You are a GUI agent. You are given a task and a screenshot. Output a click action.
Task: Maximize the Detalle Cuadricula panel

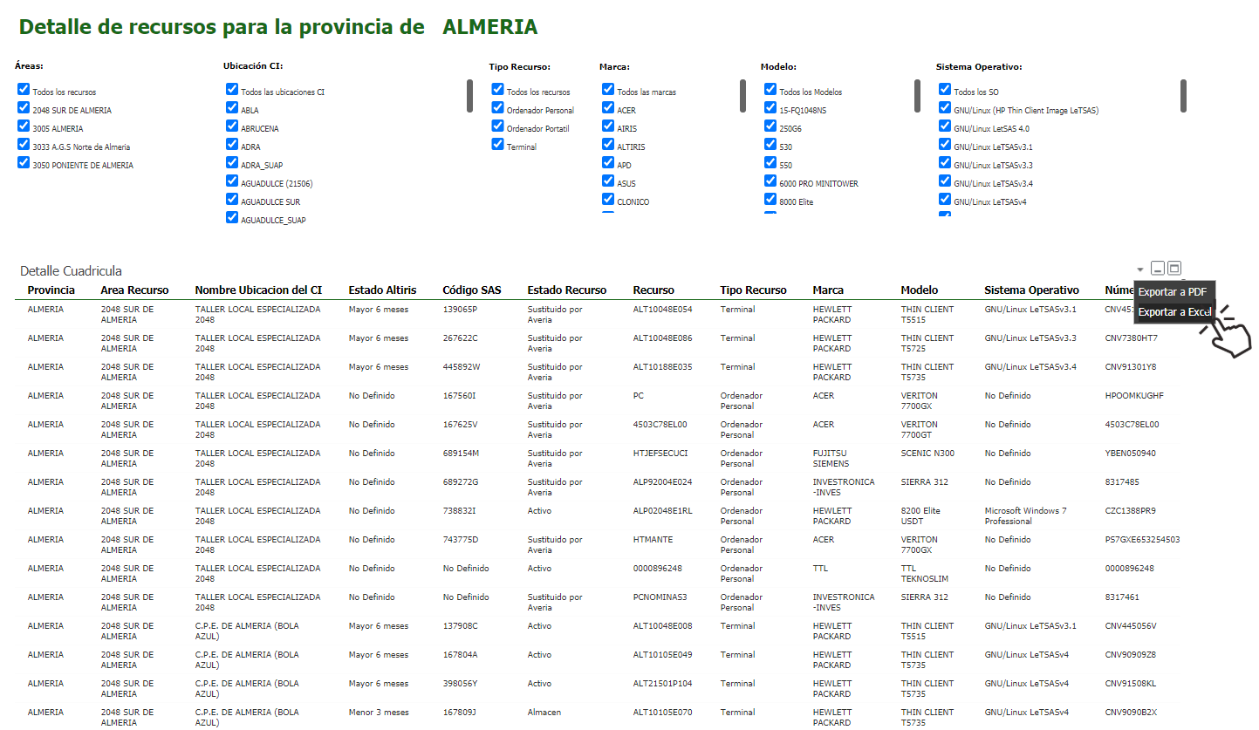click(x=1174, y=269)
